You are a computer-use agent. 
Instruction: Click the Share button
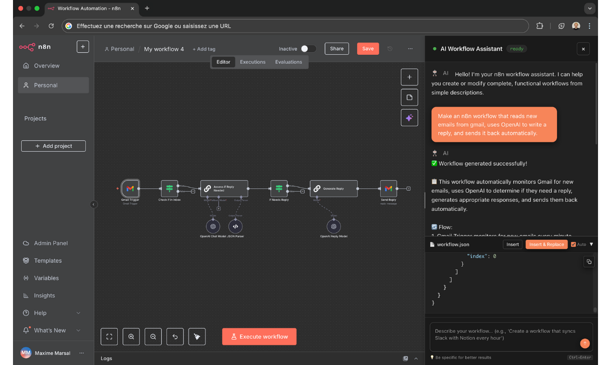click(337, 49)
